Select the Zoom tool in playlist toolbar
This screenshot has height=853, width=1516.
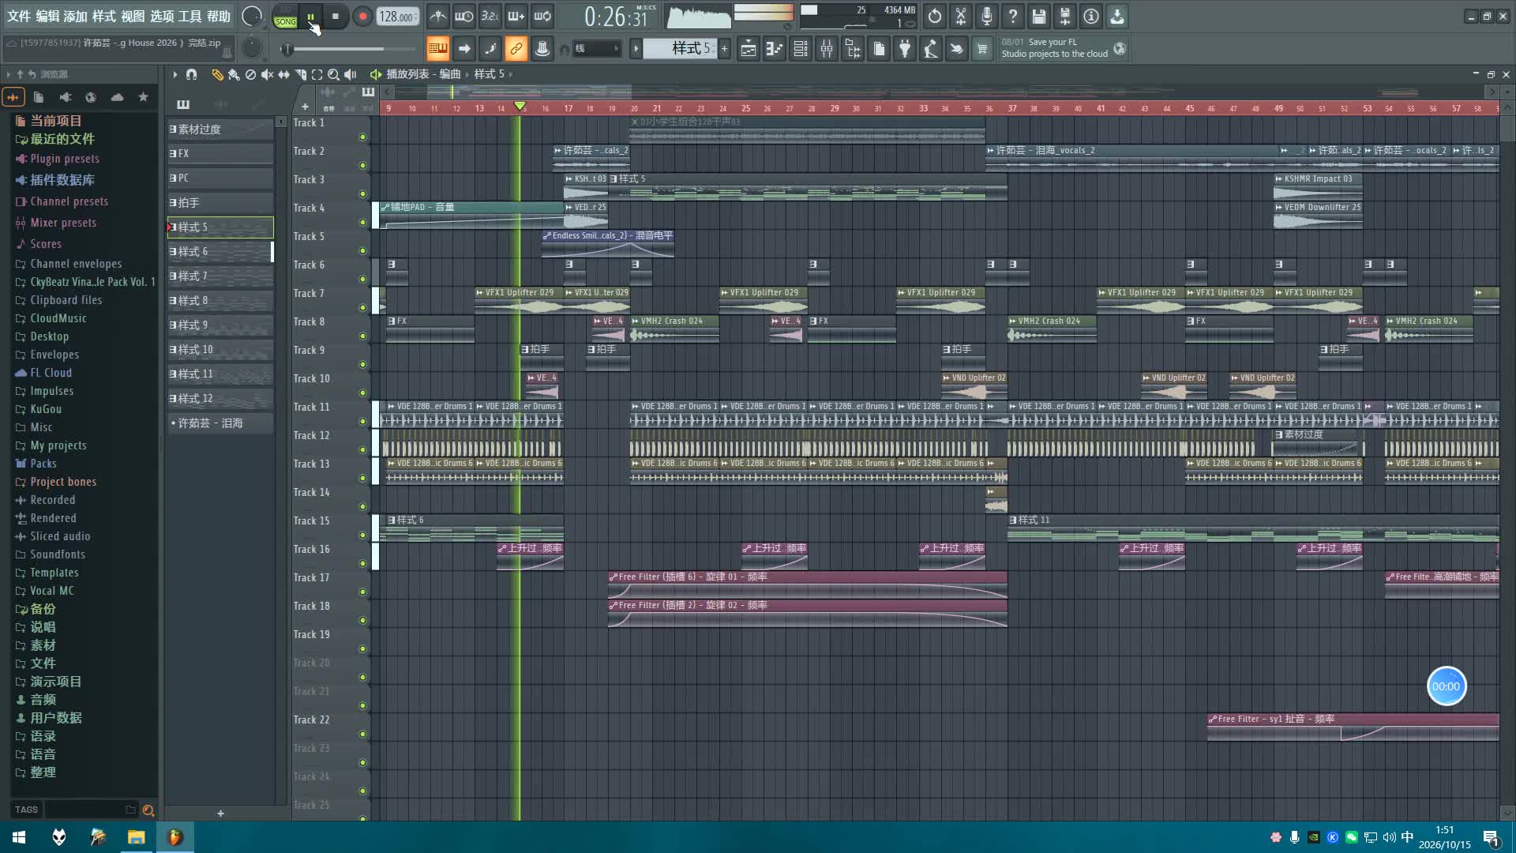click(x=333, y=74)
